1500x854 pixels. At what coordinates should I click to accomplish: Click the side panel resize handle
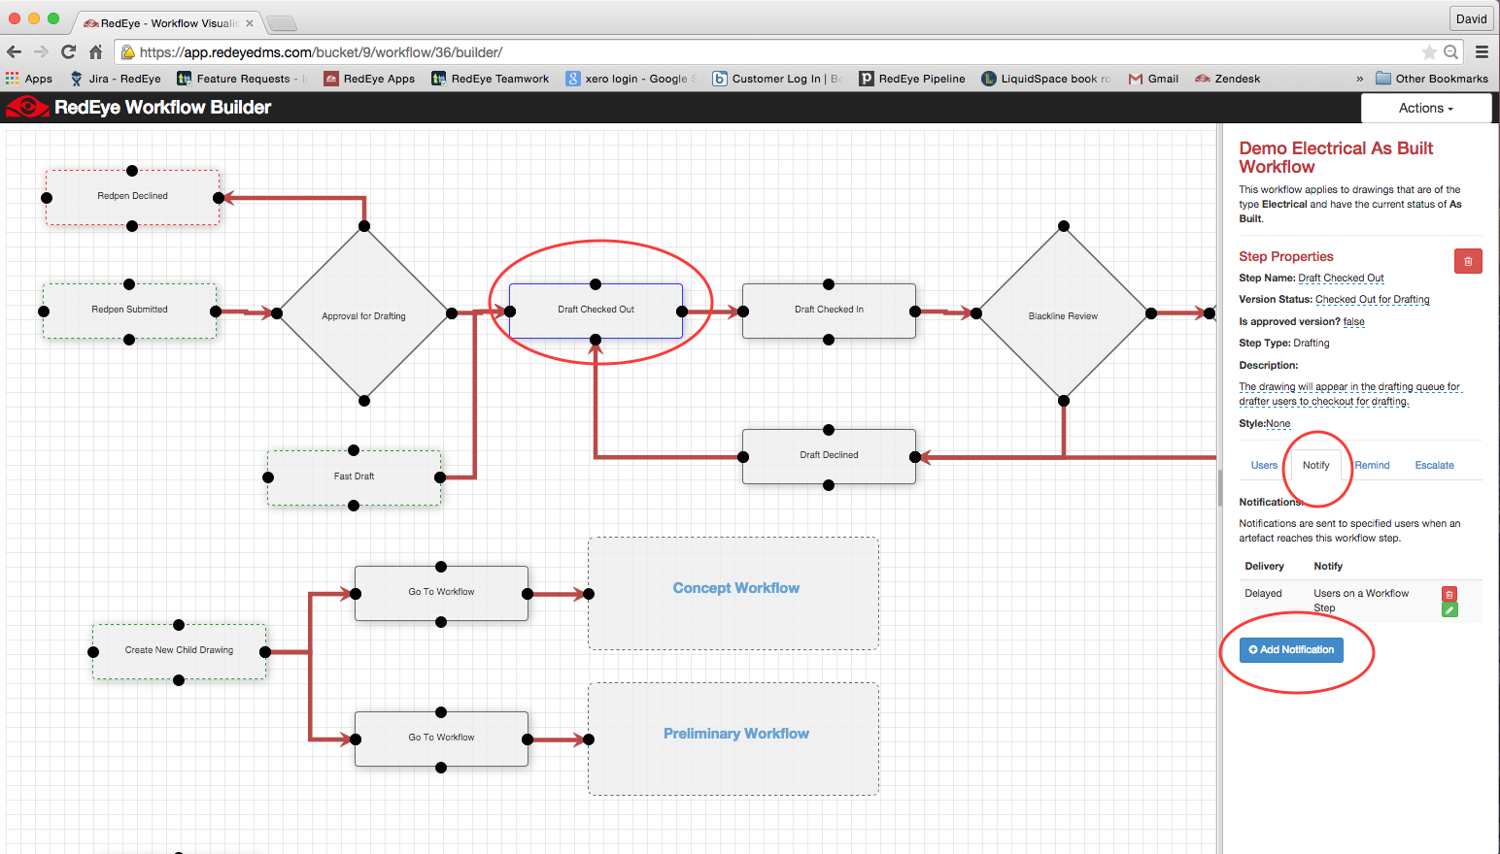tap(1220, 488)
